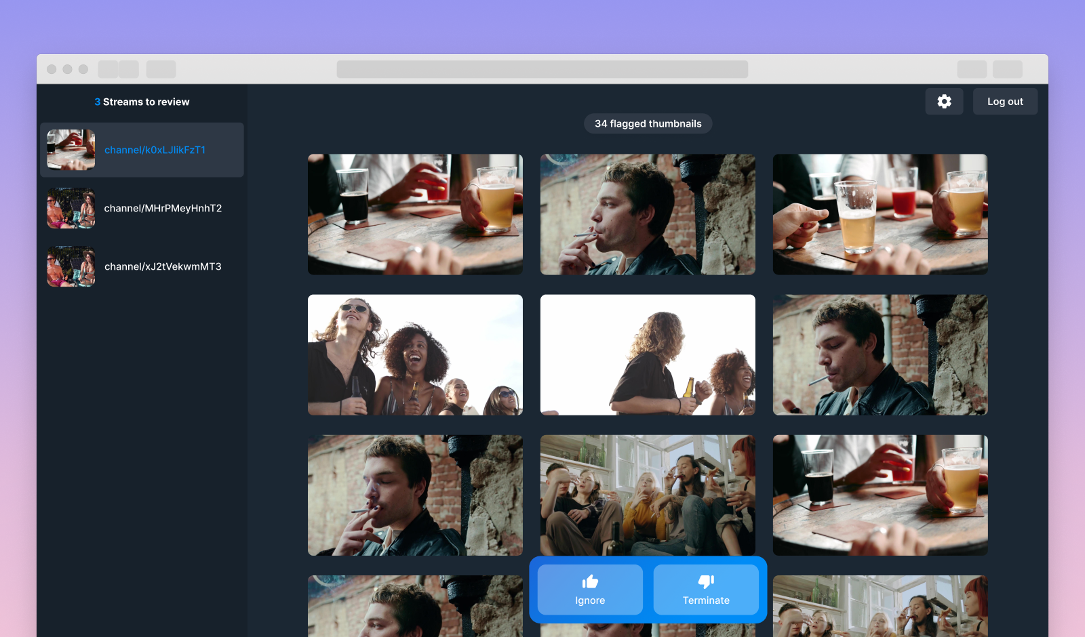Open thumbnail of group sitting on stairs

[x=648, y=495]
